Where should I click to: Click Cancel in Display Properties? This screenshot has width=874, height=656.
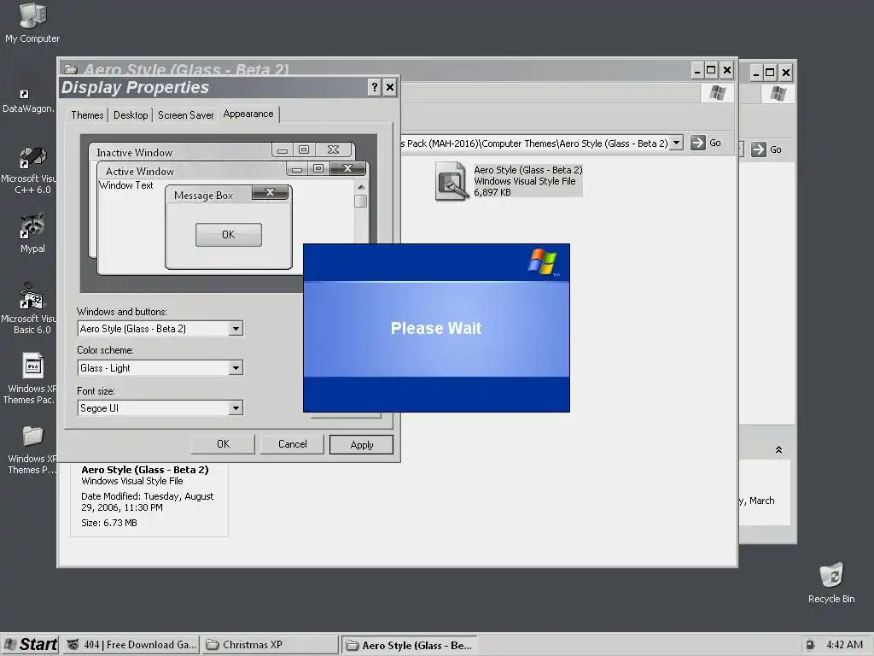coord(293,444)
